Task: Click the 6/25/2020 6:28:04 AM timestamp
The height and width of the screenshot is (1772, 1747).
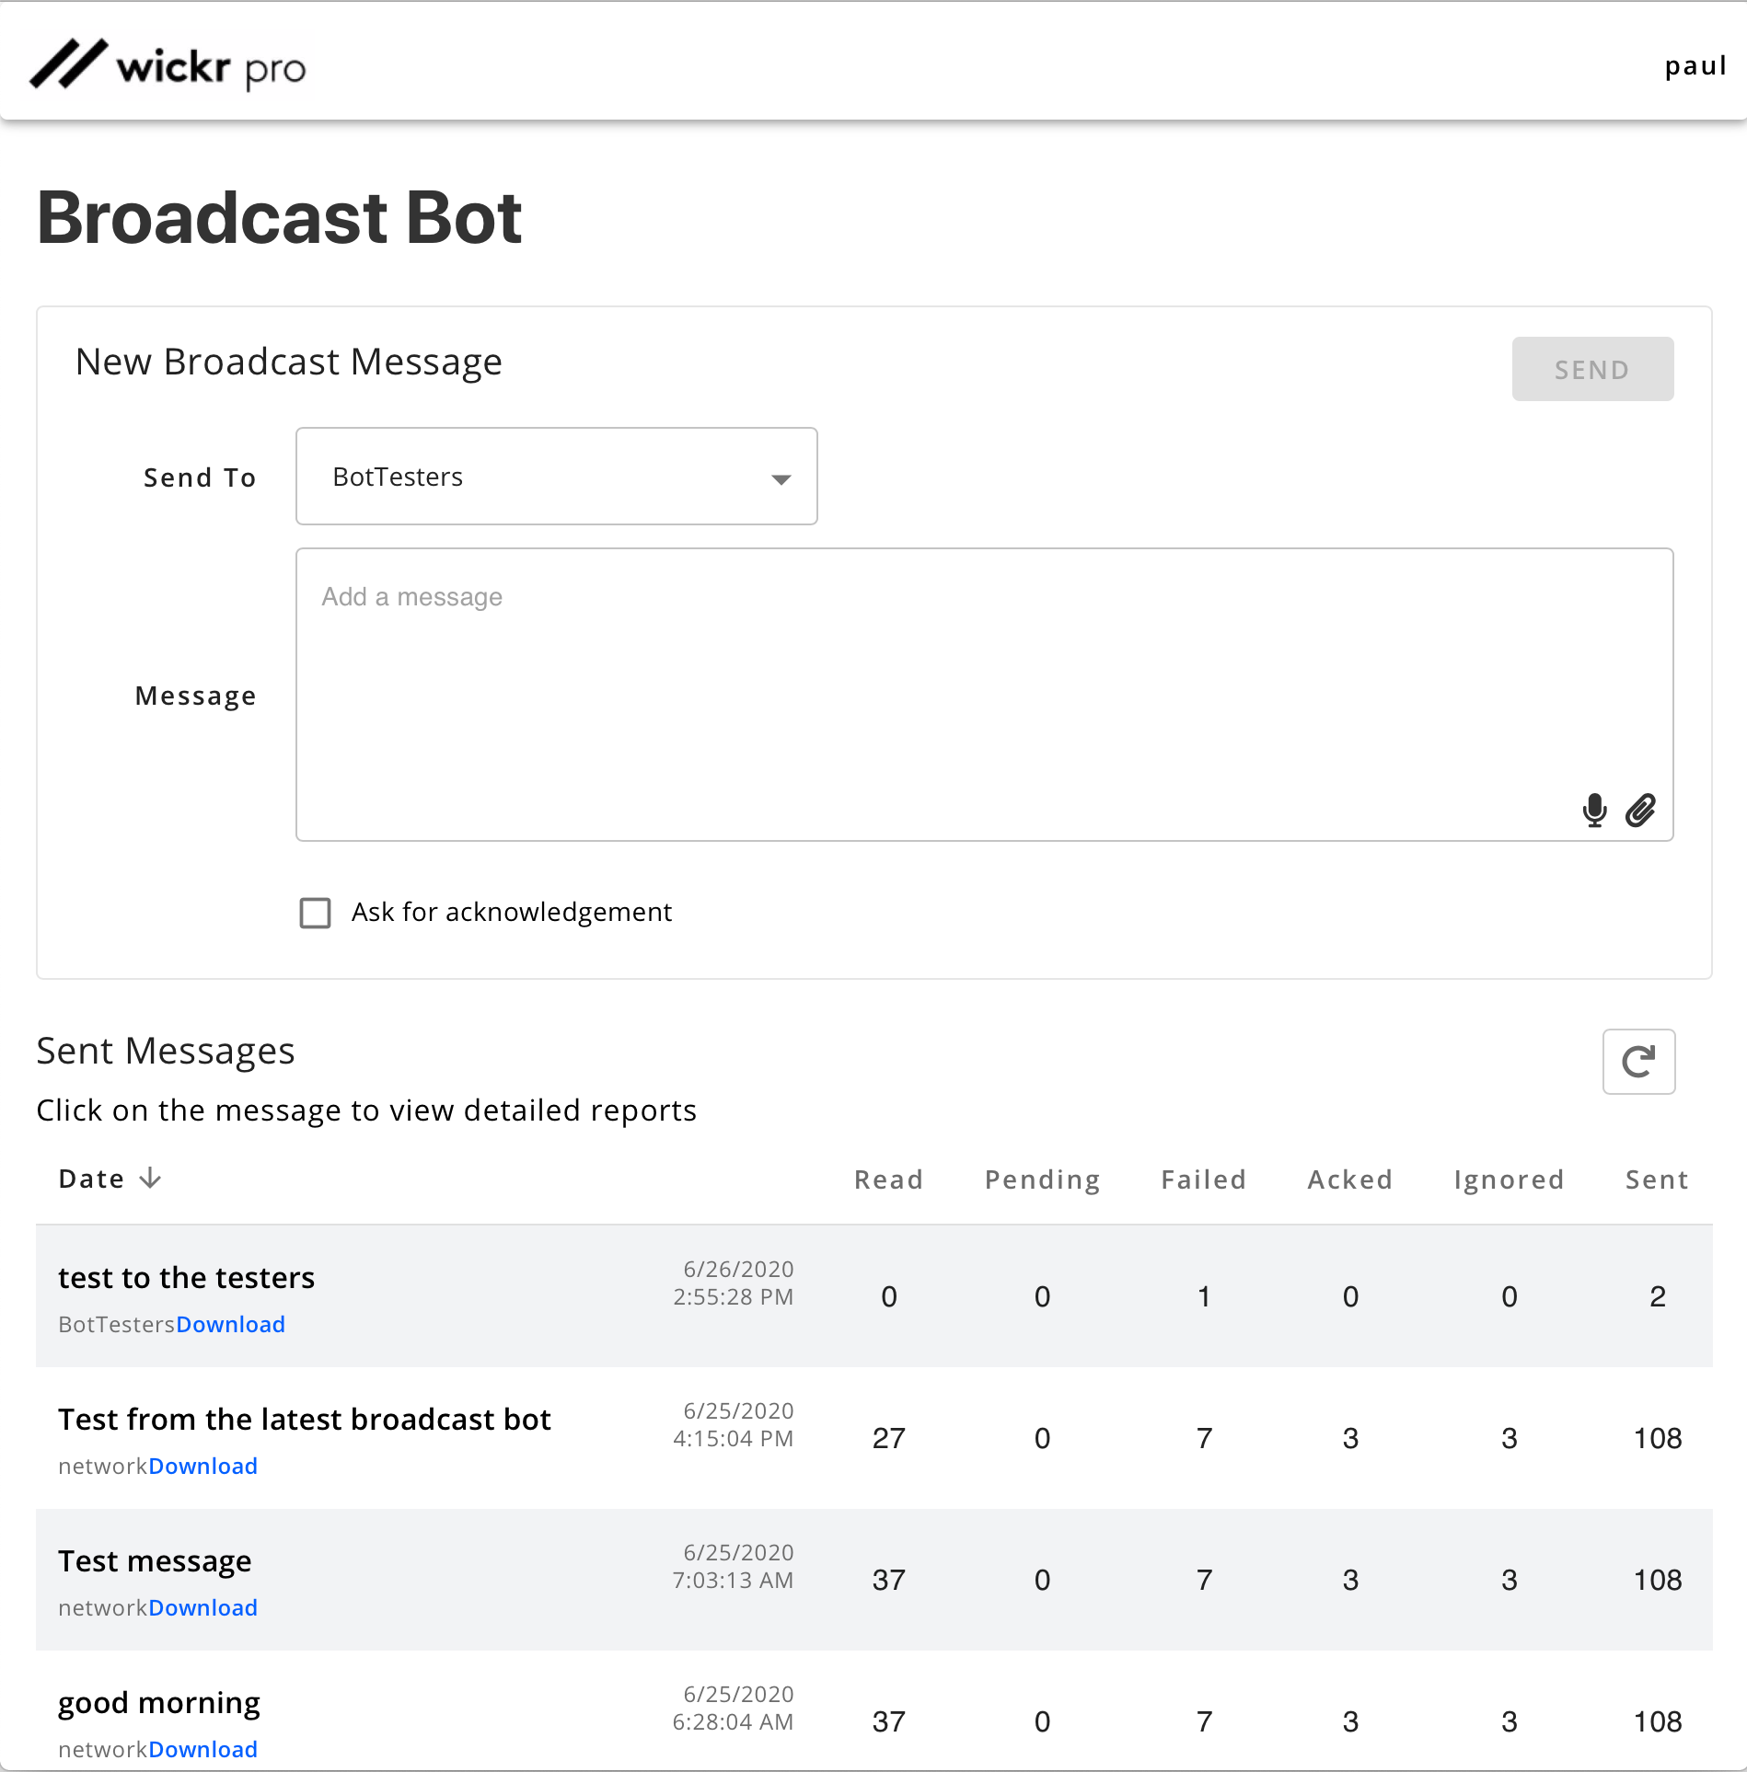Action: (x=734, y=1708)
